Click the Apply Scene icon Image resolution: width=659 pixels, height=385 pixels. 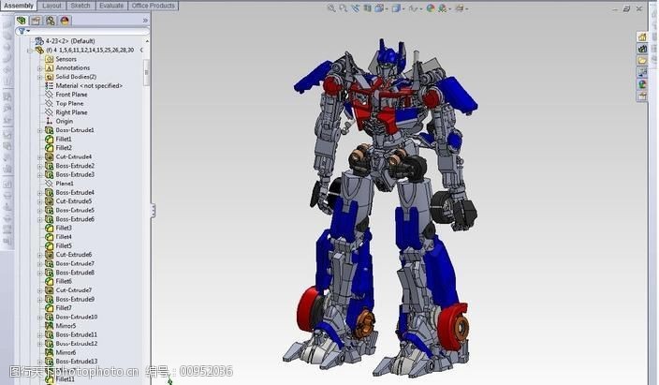(442, 8)
